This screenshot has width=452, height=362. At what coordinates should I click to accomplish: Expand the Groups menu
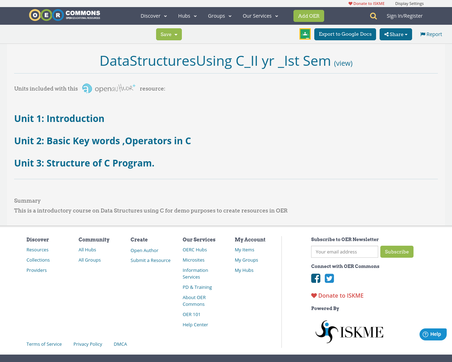tap(220, 16)
